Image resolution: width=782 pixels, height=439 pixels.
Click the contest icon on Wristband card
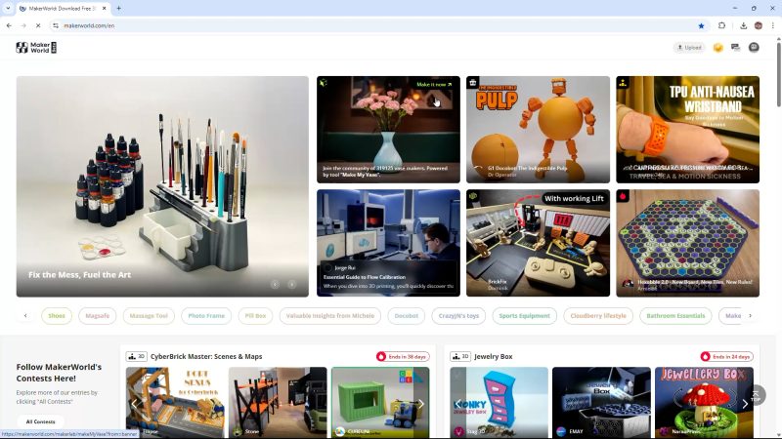tap(623, 83)
